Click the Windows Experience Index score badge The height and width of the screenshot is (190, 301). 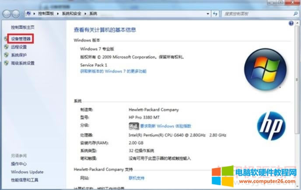coord(134,126)
